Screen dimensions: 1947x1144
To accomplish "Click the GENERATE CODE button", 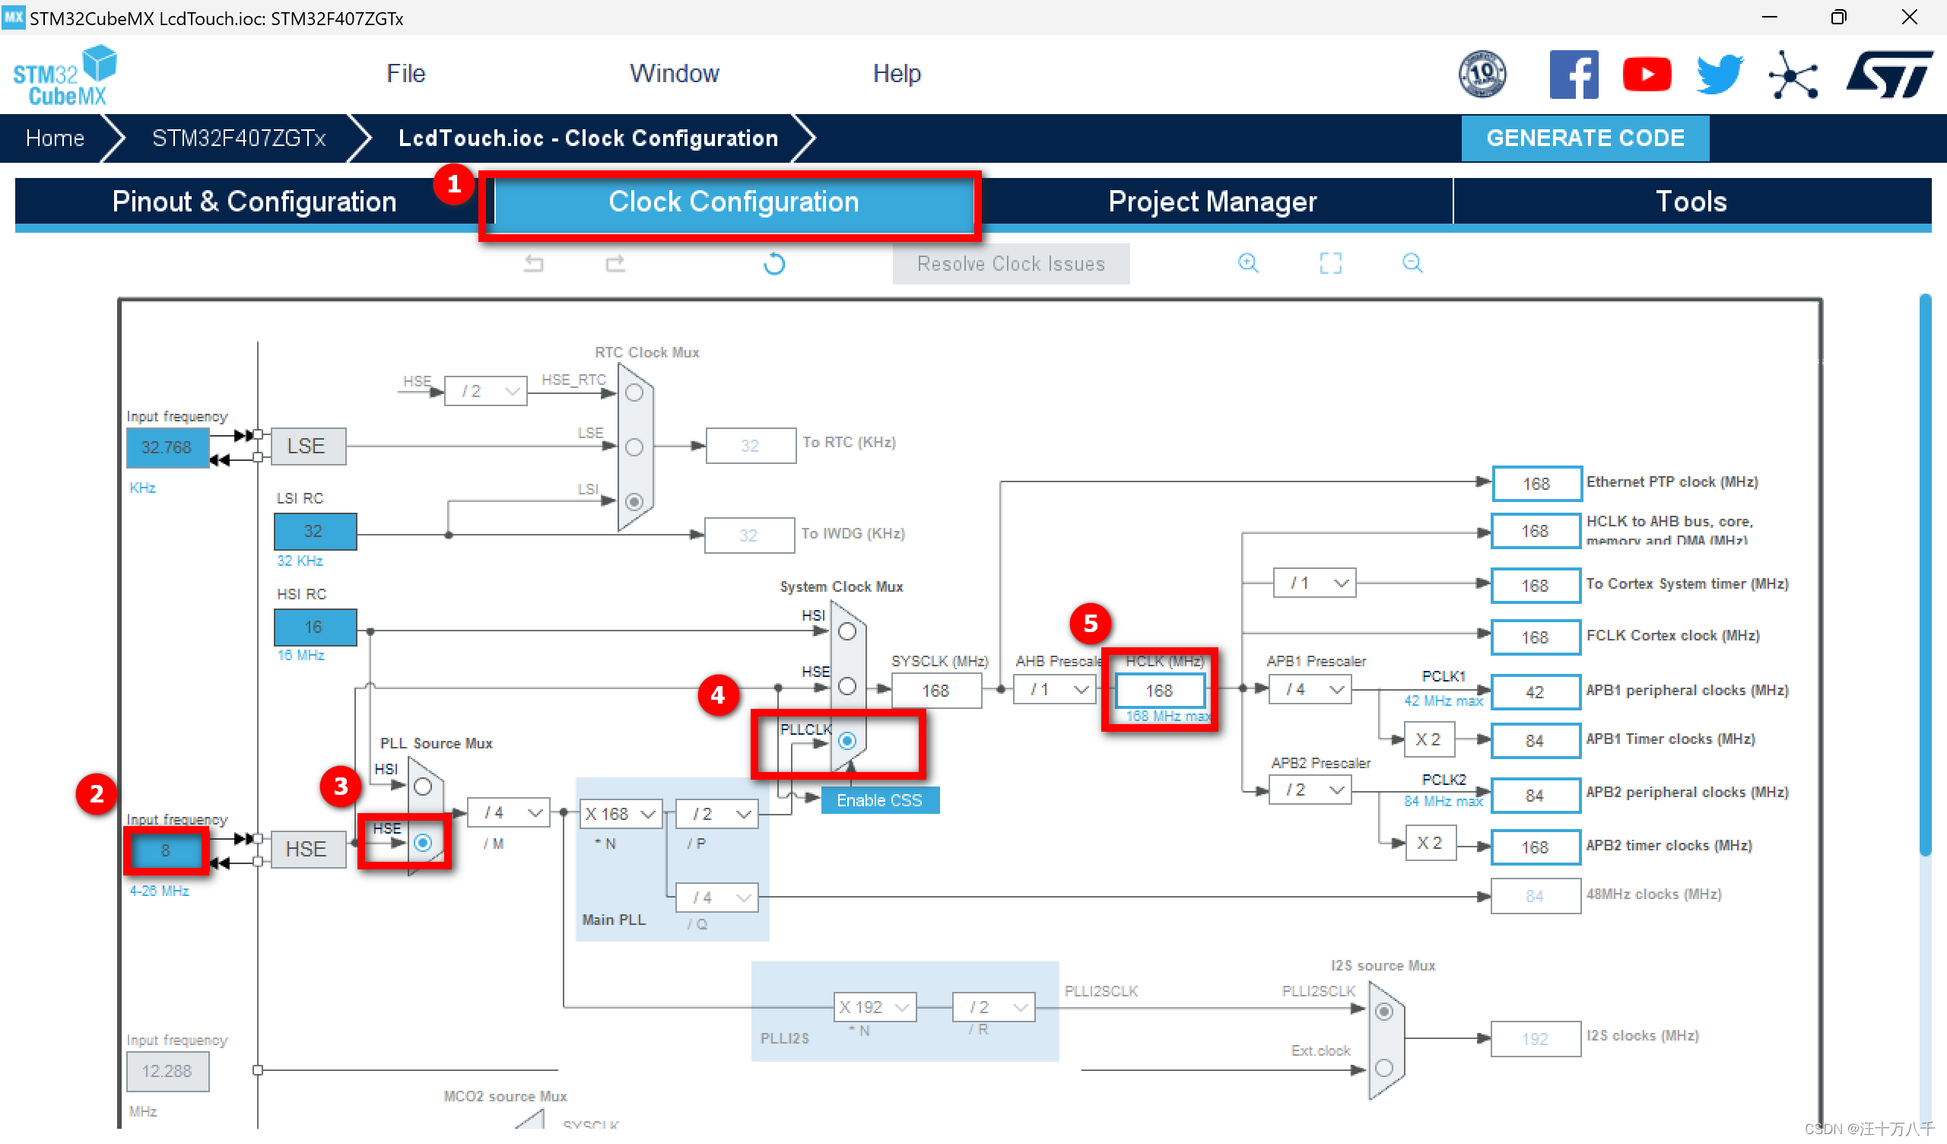I will point(1585,138).
